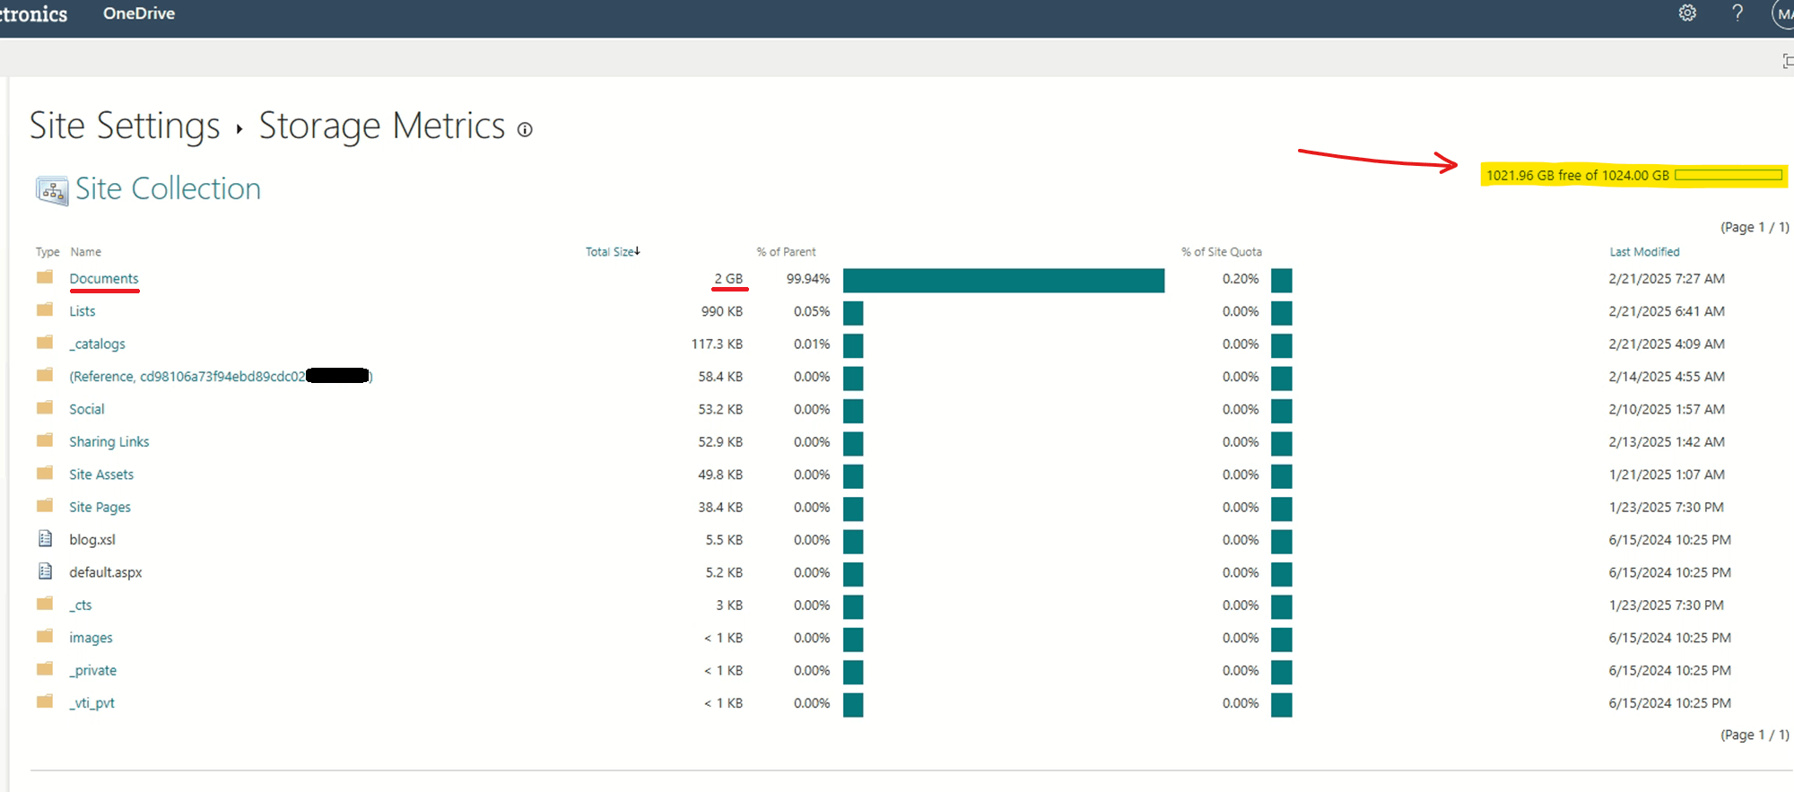
Task: Open the Site Assets folder link
Action: tap(101, 474)
